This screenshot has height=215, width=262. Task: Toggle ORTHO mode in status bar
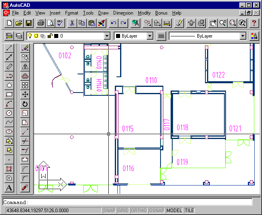(139, 210)
